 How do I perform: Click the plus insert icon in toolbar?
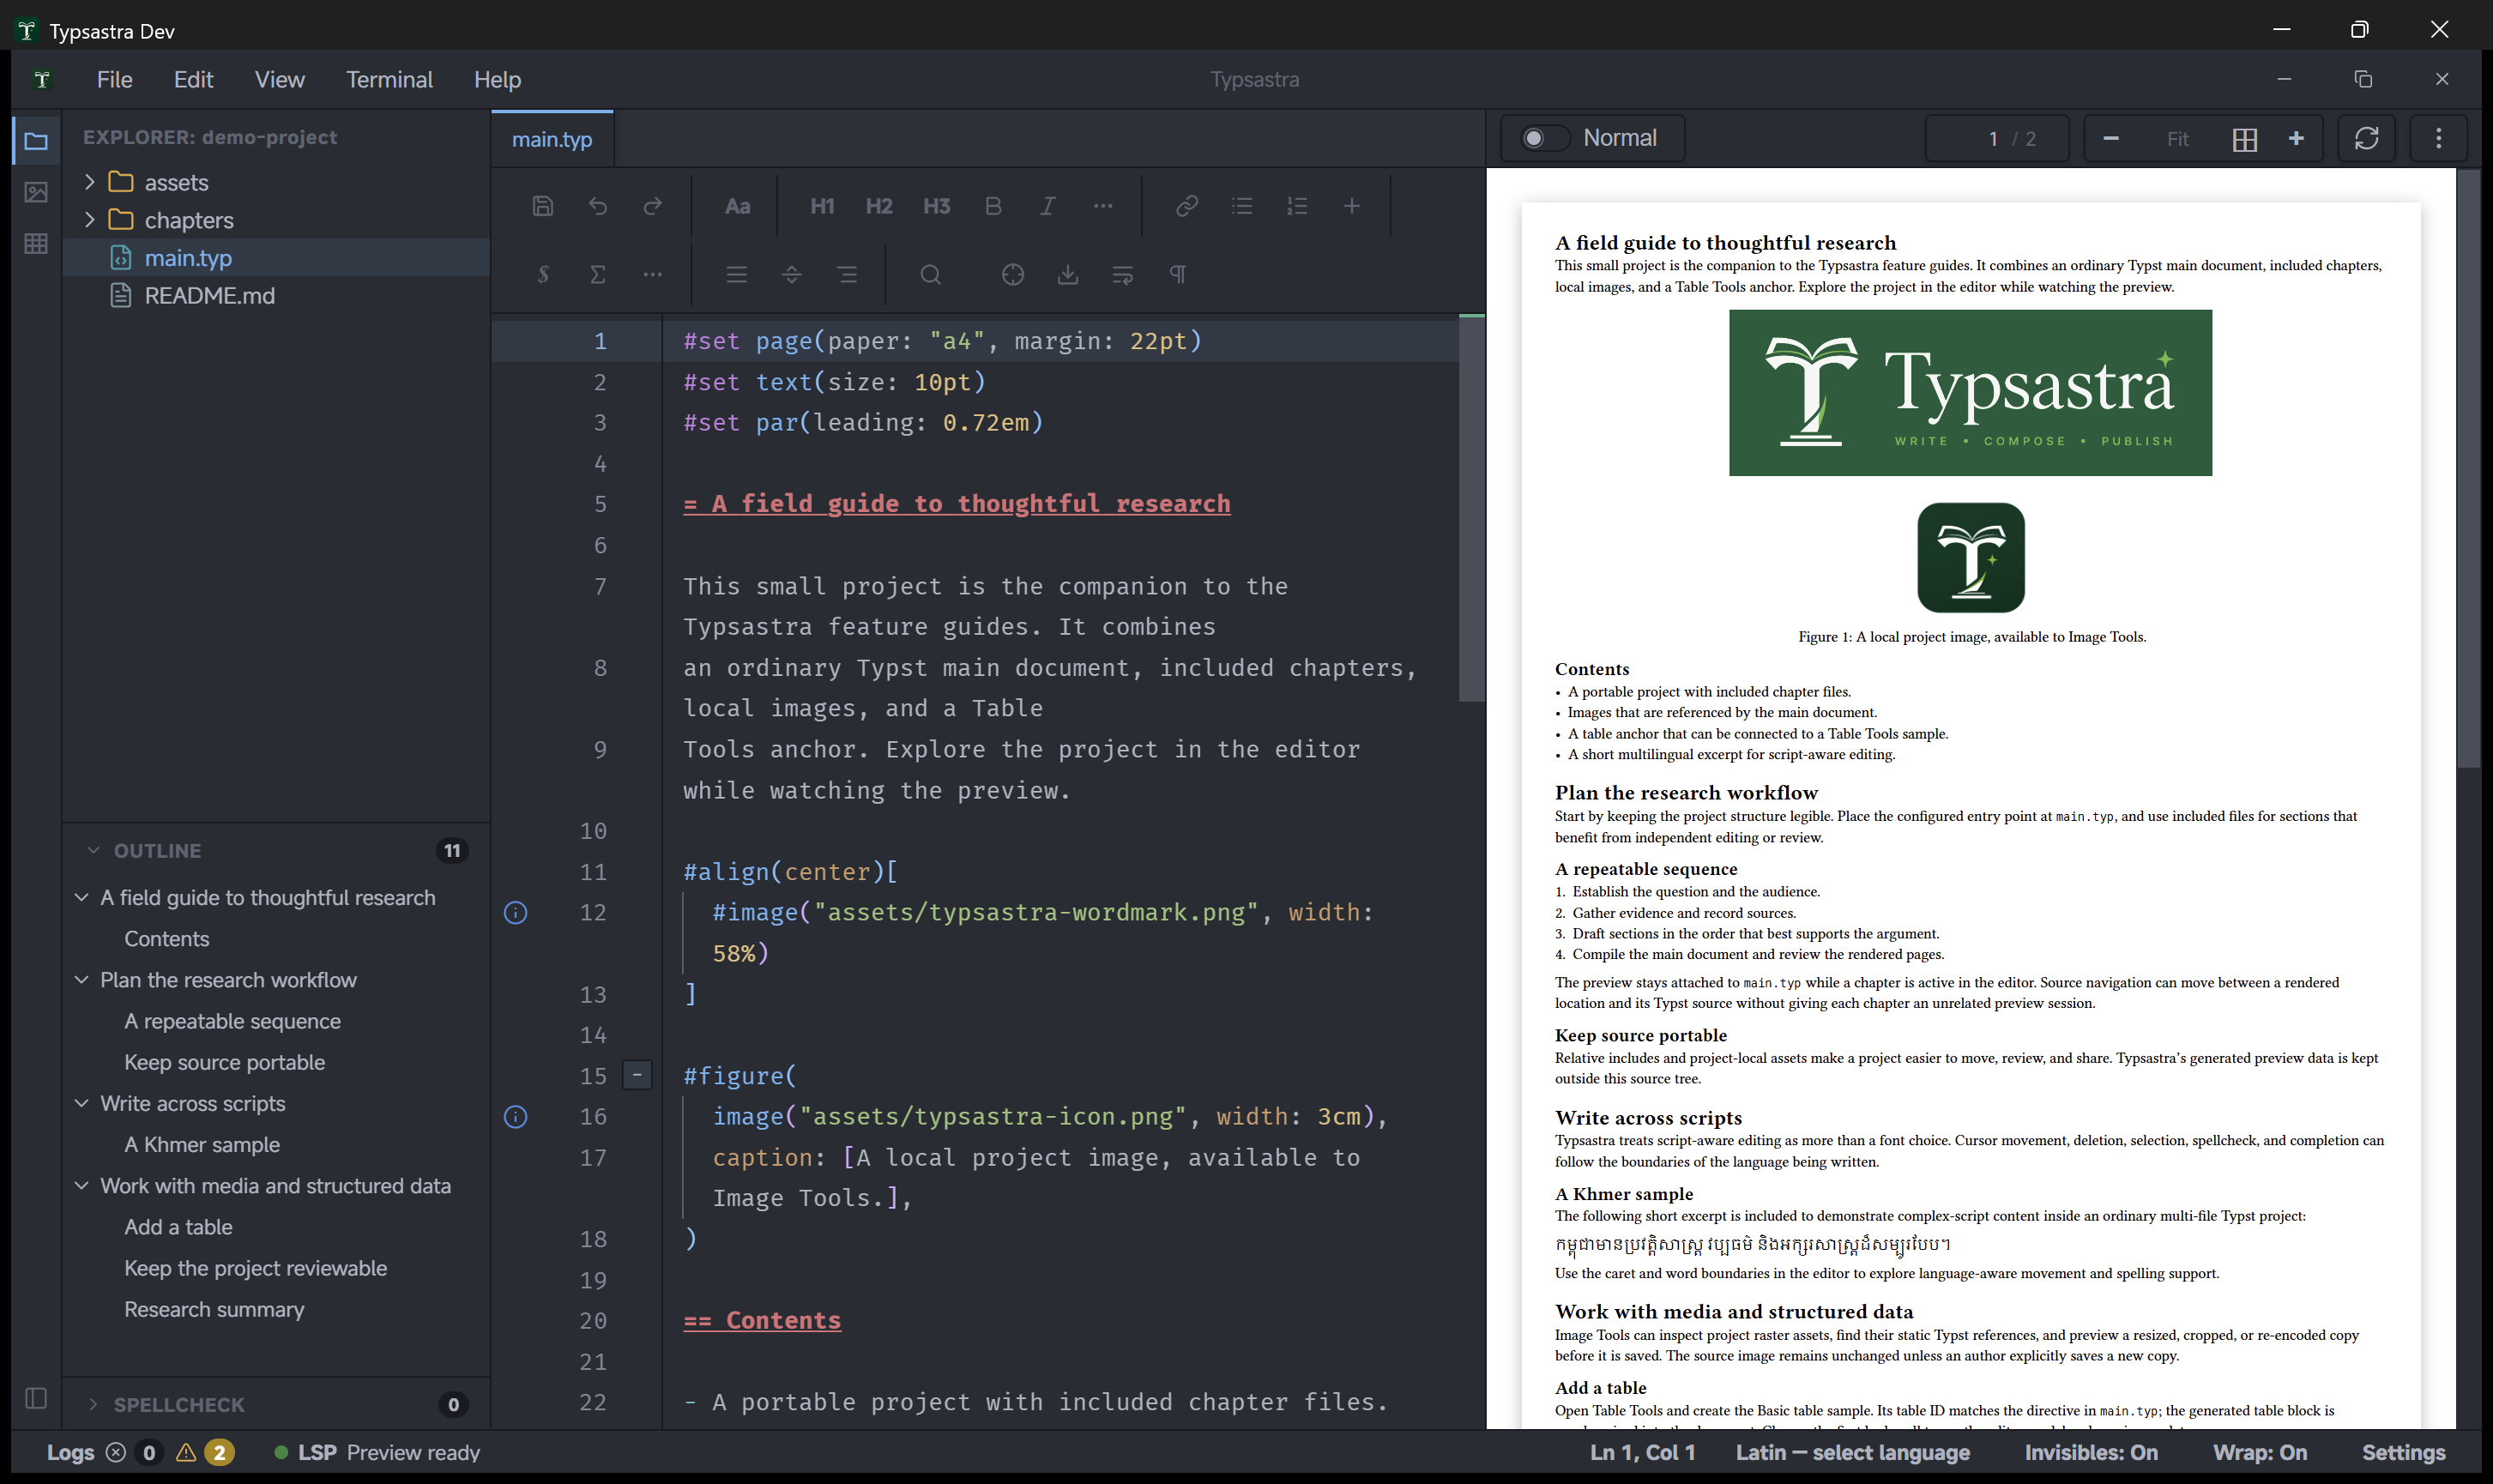pos(1352,206)
